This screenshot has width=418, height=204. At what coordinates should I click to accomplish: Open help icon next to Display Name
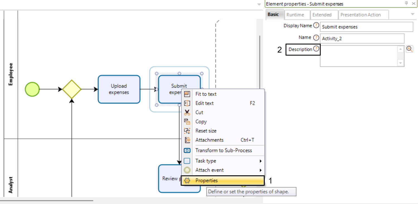click(x=316, y=26)
